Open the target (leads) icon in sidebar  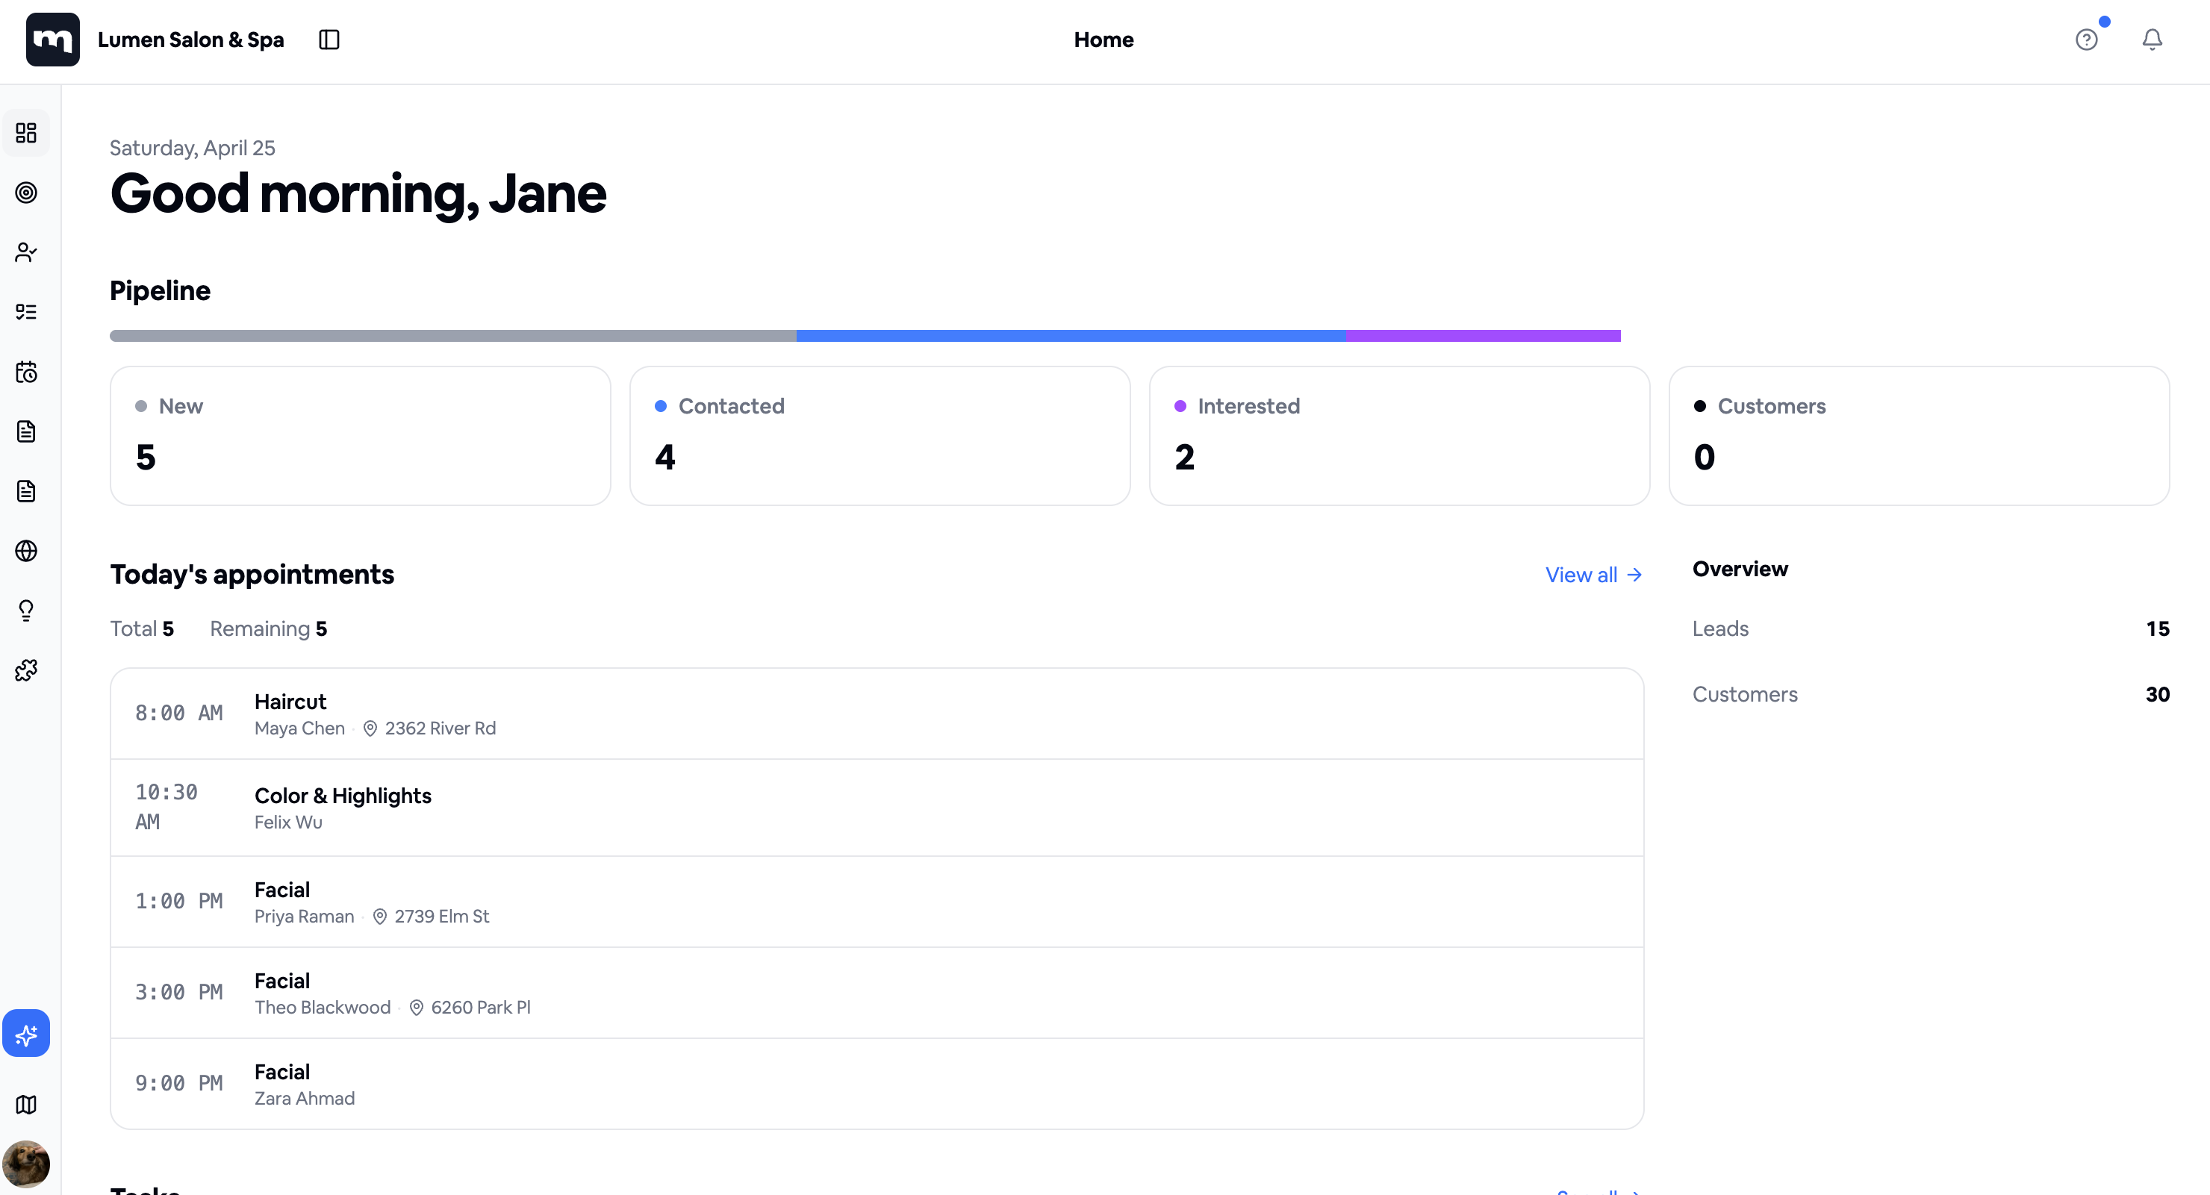click(x=25, y=193)
